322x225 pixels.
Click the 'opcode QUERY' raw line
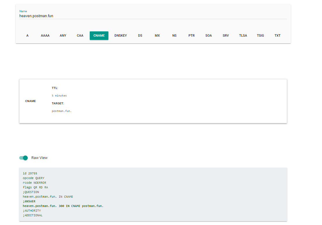(34, 178)
